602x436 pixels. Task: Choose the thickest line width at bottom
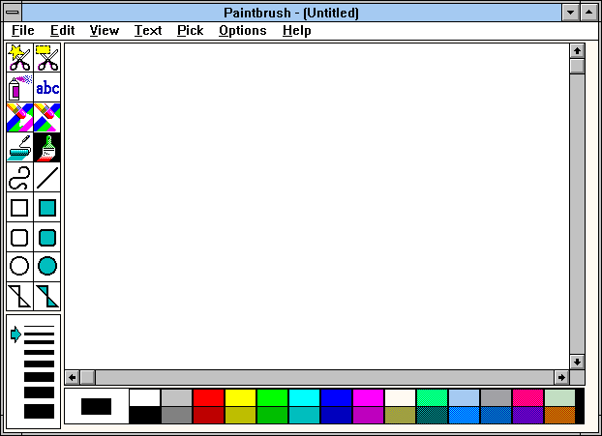39,412
